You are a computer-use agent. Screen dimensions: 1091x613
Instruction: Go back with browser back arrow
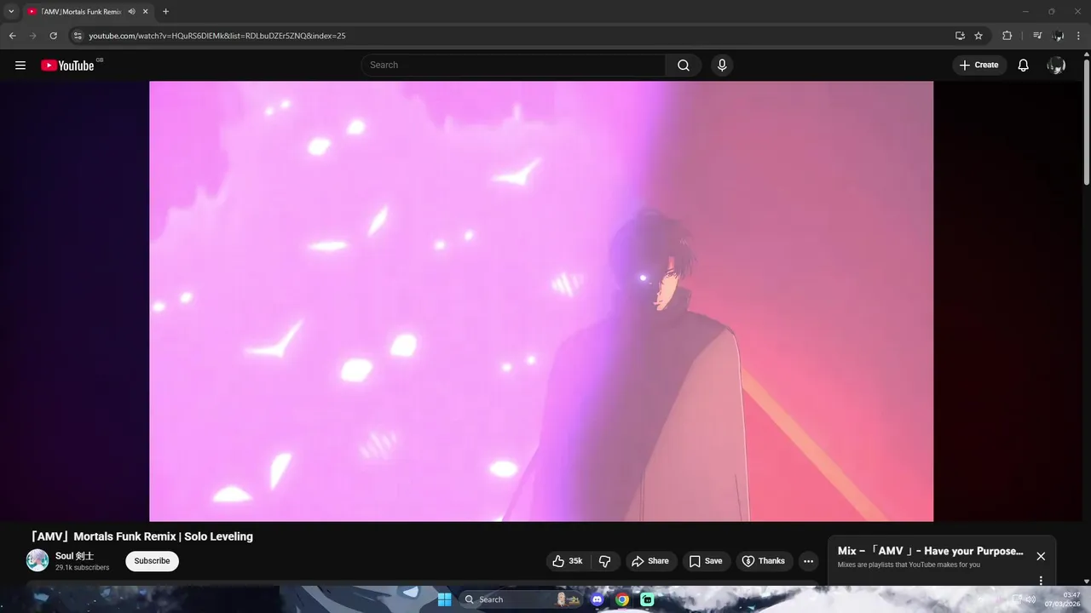[12, 36]
